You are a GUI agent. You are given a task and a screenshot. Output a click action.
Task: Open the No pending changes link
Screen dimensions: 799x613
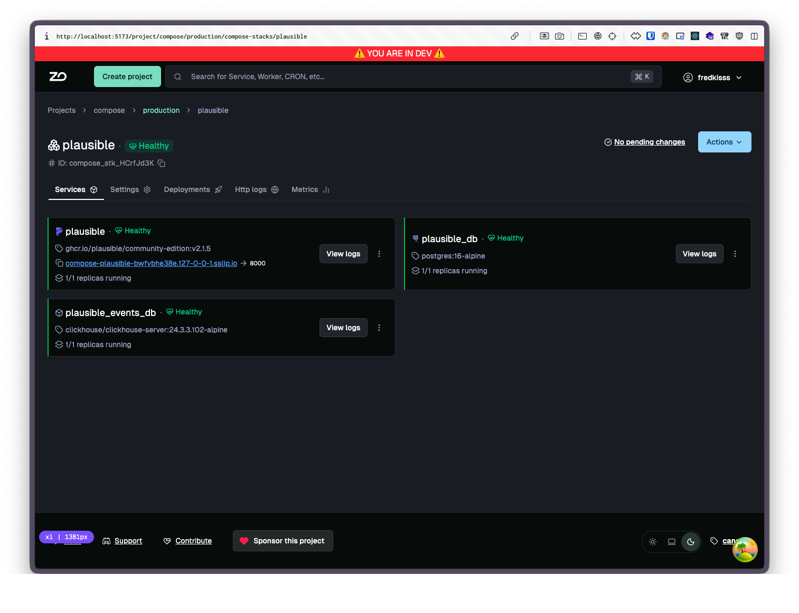pos(650,142)
